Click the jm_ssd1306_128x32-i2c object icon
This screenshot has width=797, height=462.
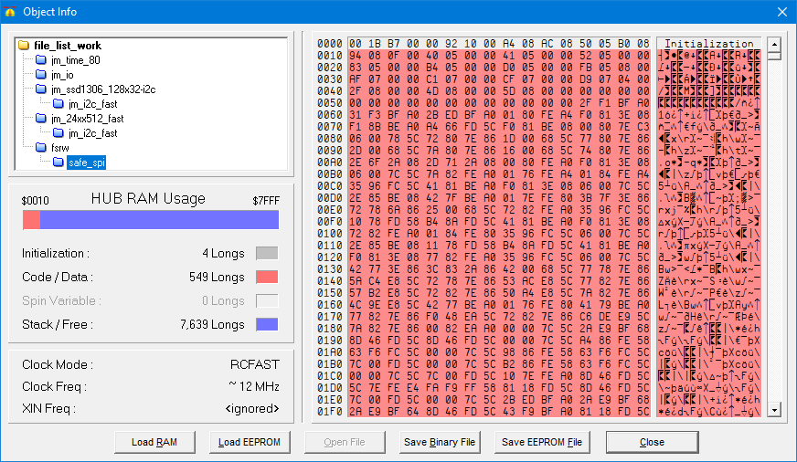pos(41,89)
